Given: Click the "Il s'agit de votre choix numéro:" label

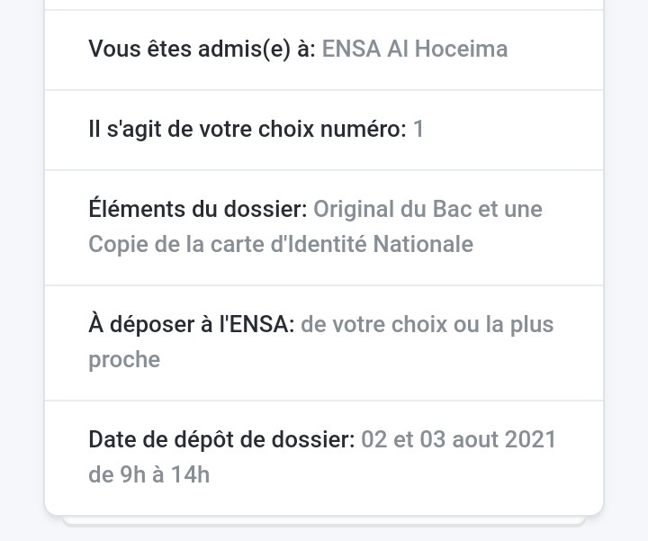Looking at the screenshot, I should pos(247,129).
